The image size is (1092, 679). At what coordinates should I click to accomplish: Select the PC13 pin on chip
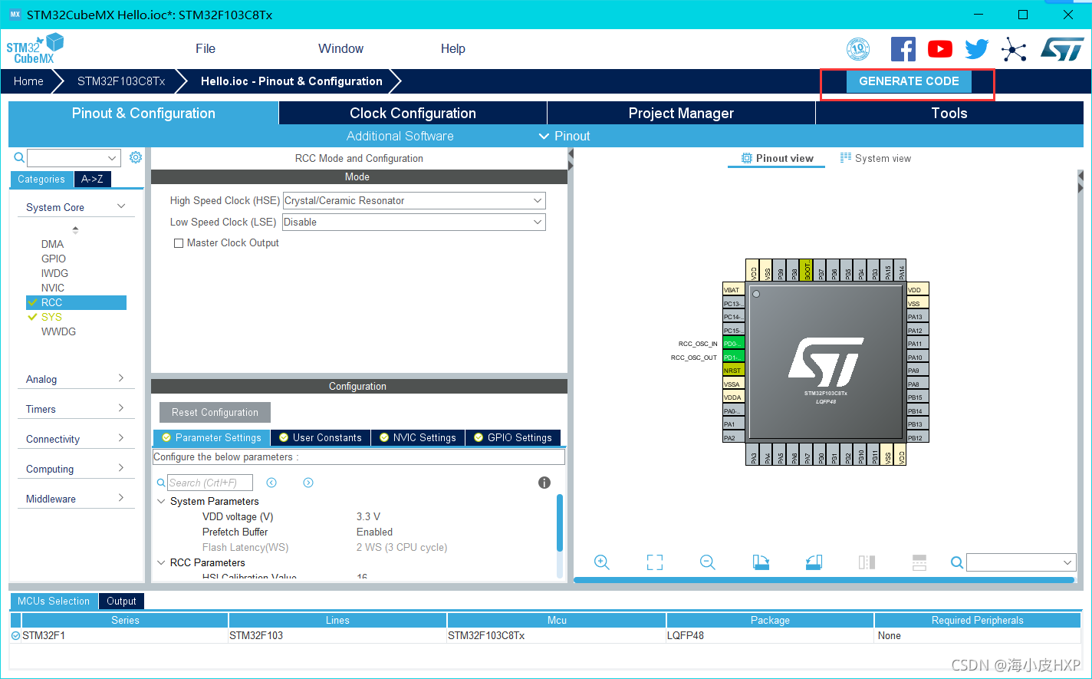coord(733,304)
